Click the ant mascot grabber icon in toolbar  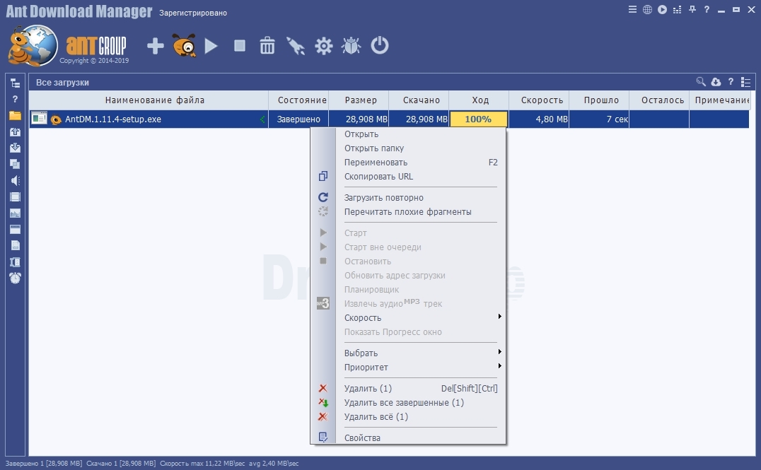point(185,45)
